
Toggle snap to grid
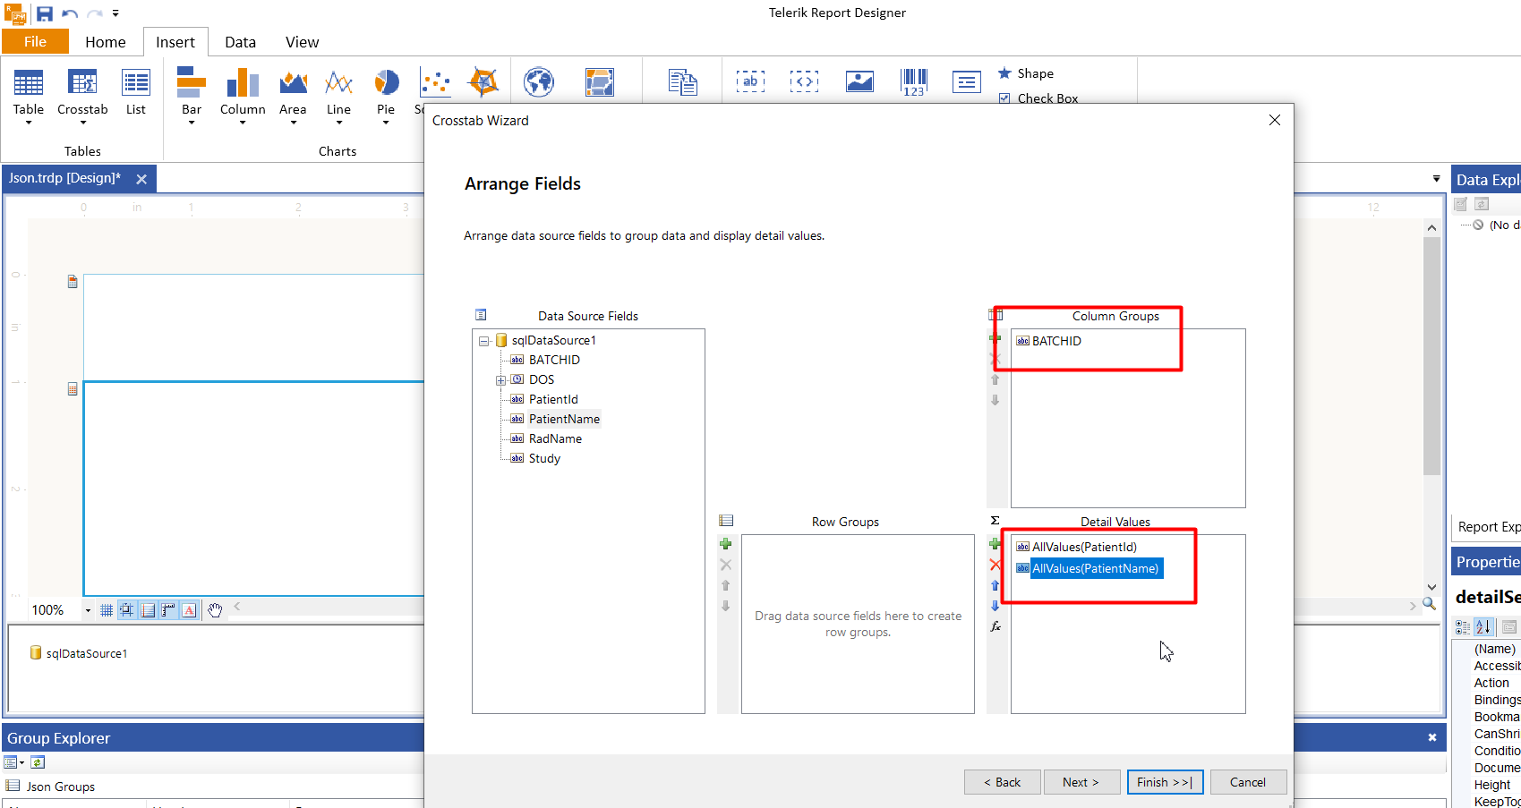tap(126, 609)
